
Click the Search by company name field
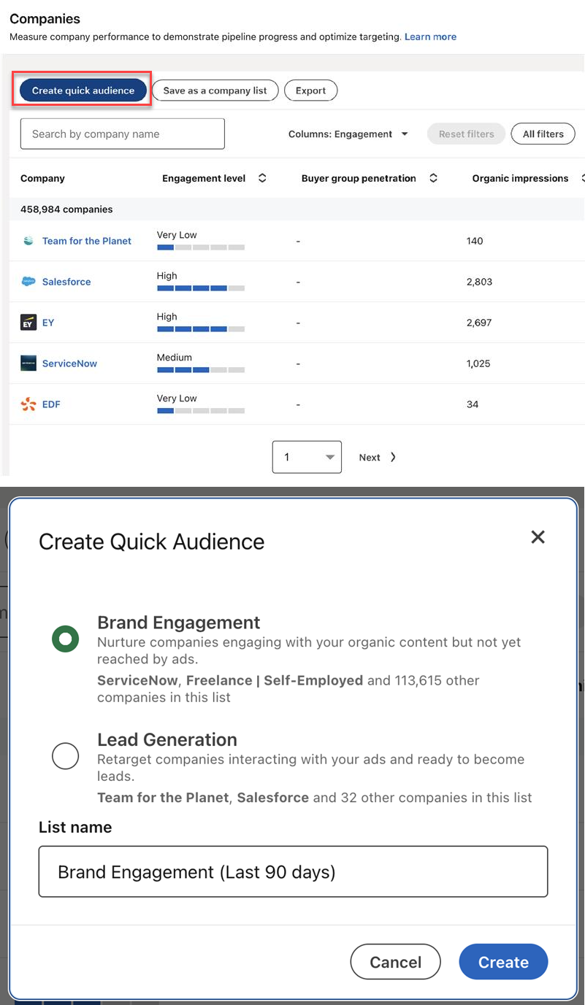[122, 134]
